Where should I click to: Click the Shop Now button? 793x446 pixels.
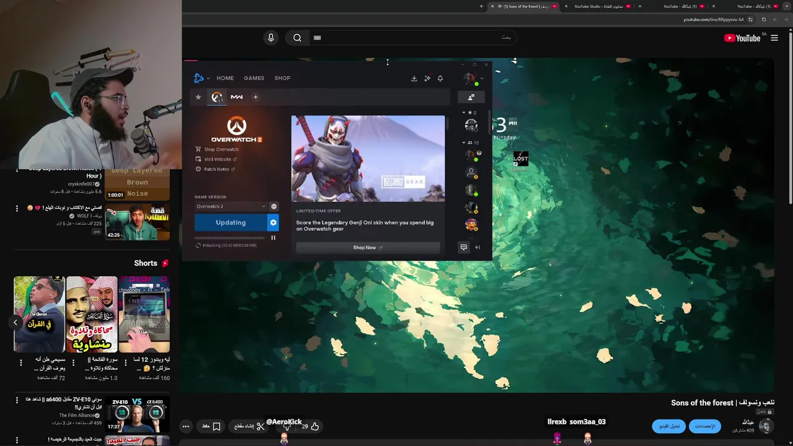point(368,248)
